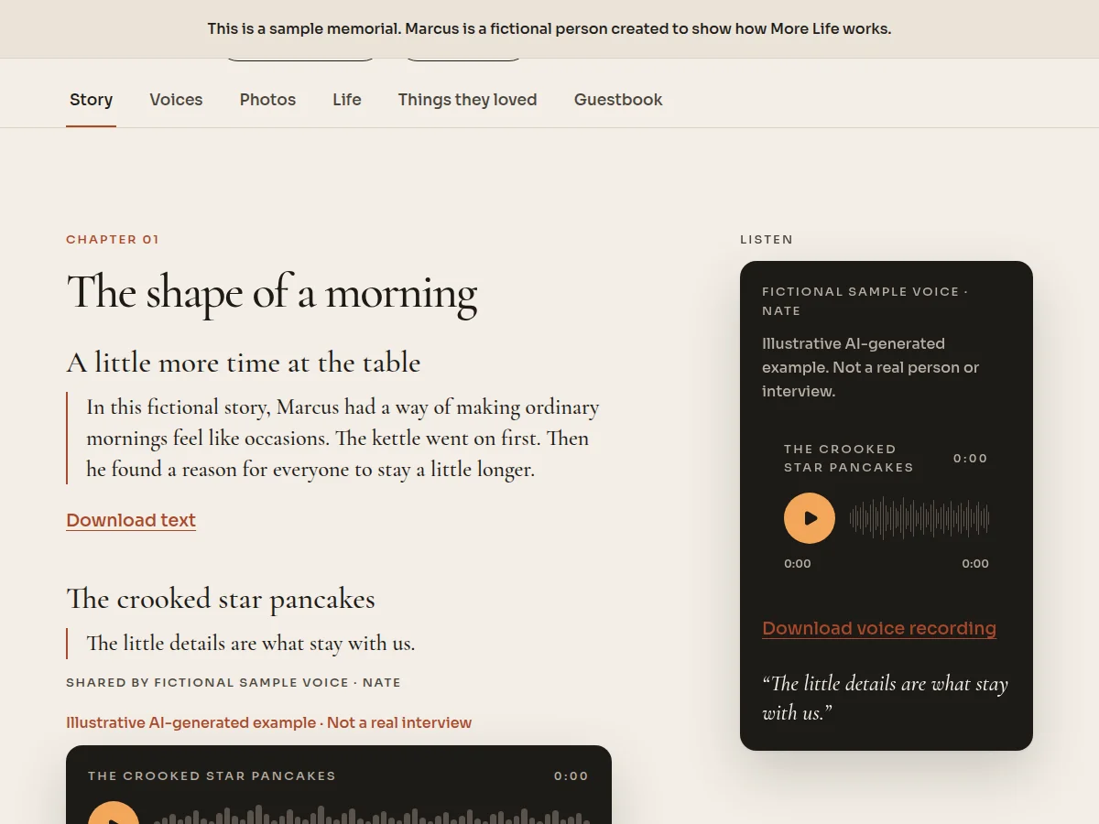Click the Listen card track title
The image size is (1099, 824).
click(x=849, y=458)
